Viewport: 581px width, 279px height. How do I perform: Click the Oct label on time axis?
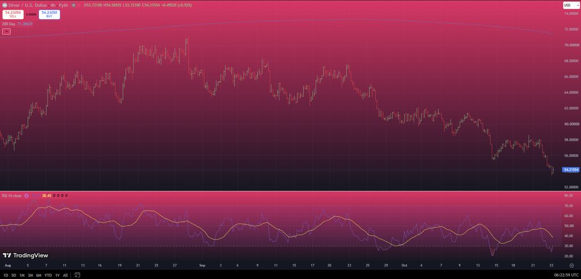click(x=404, y=265)
